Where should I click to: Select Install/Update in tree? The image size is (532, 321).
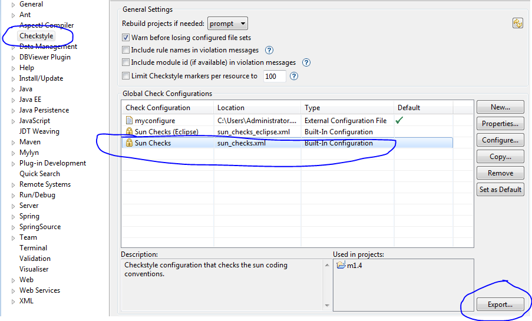(41, 78)
